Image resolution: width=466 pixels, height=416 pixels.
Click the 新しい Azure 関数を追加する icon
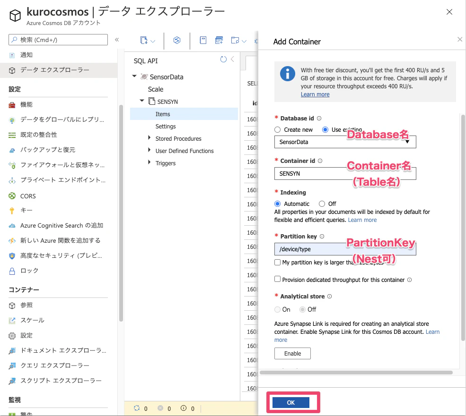(12, 241)
